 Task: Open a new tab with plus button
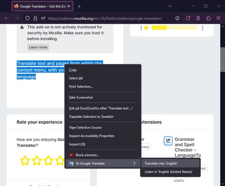[79, 7]
